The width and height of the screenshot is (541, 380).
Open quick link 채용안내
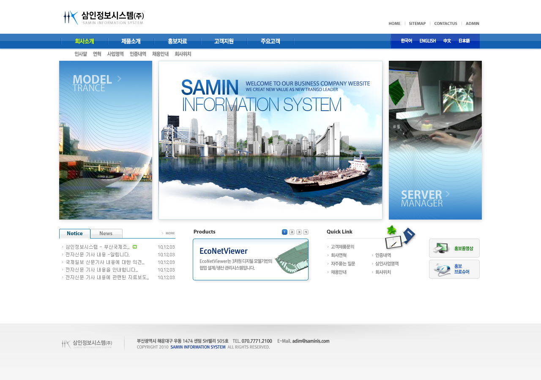pyautogui.click(x=339, y=272)
